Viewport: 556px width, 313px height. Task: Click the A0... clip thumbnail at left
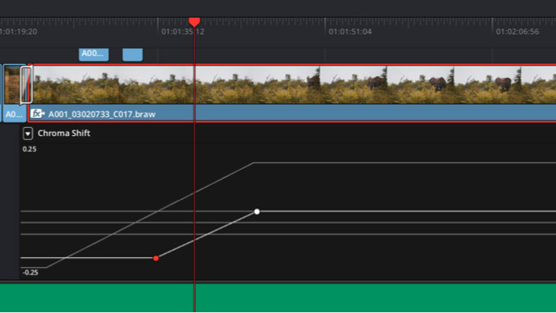click(13, 84)
